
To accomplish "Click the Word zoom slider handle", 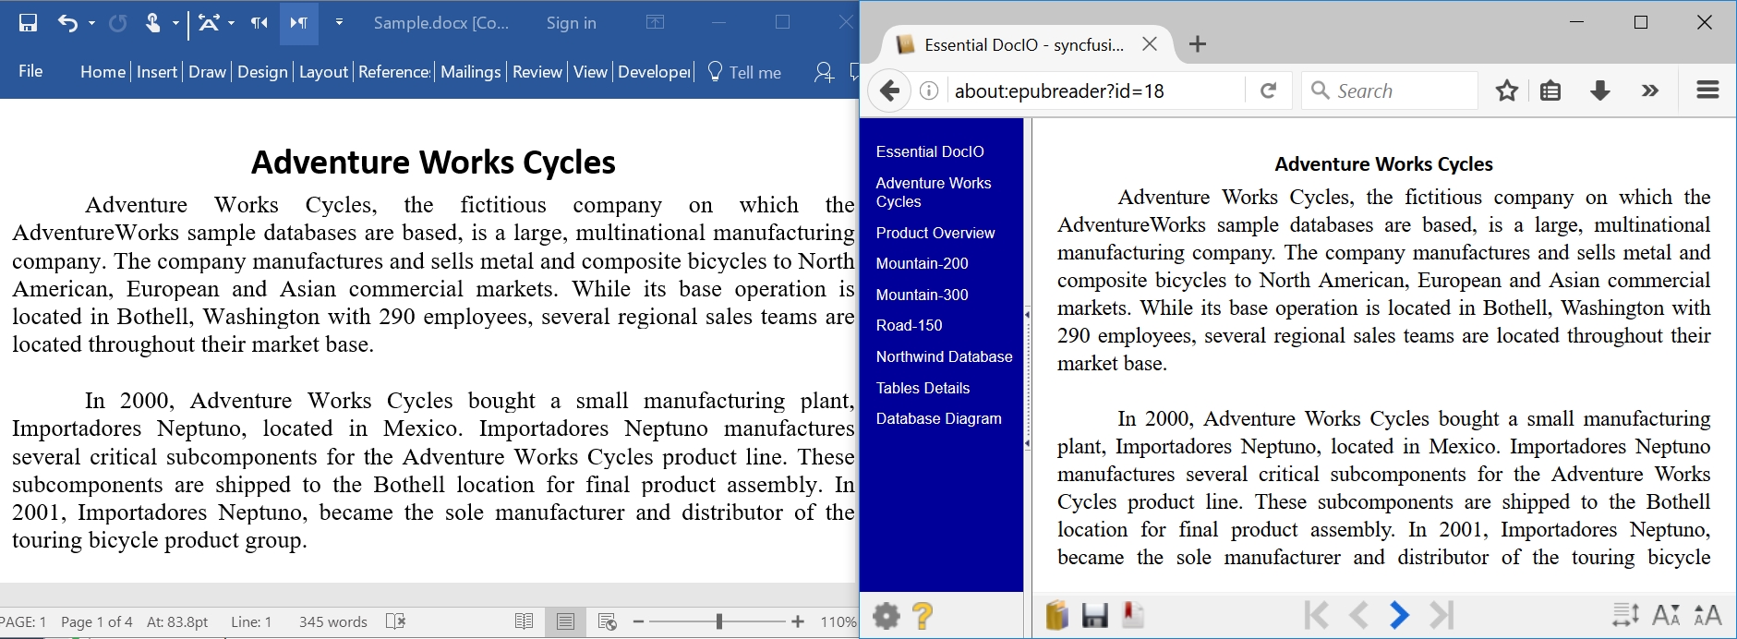I will click(x=718, y=621).
